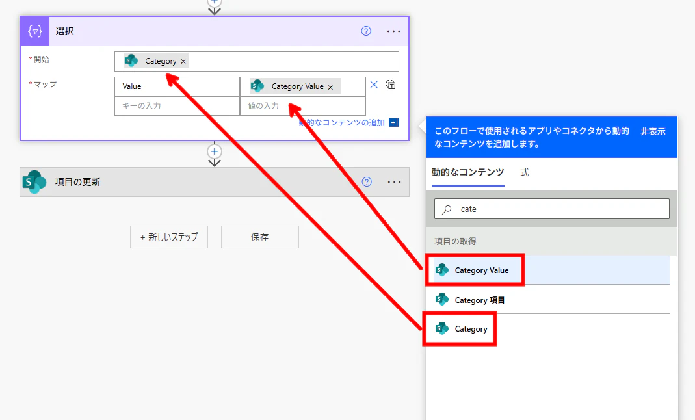Click the マップ label
Screen dimensions: 695x420
(46, 84)
